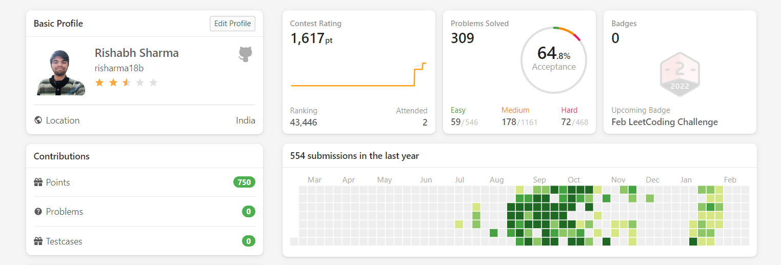Image resolution: width=781 pixels, height=265 pixels.
Task: Click the Easy solved count 59
Action: 455,122
